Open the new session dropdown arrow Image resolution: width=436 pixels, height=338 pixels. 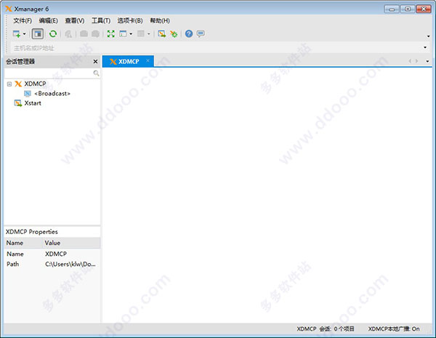pos(24,34)
